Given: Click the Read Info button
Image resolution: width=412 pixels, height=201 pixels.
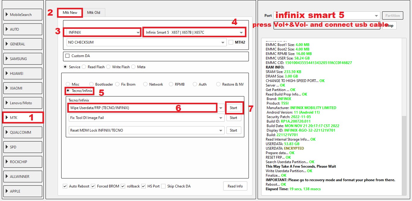Looking at the screenshot, I should [235, 186].
